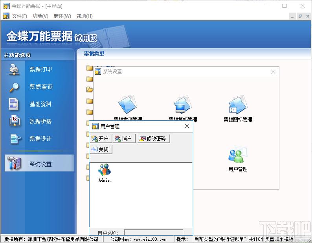Click the 票据类型 panel header

coord(94,53)
